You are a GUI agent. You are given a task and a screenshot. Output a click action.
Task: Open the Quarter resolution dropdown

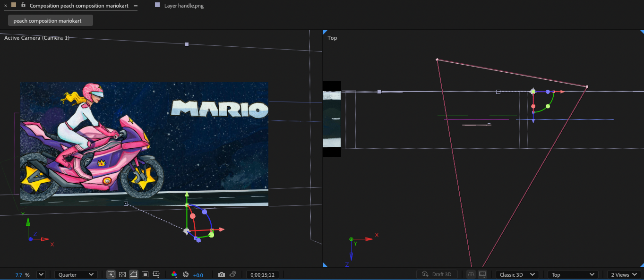coord(76,274)
